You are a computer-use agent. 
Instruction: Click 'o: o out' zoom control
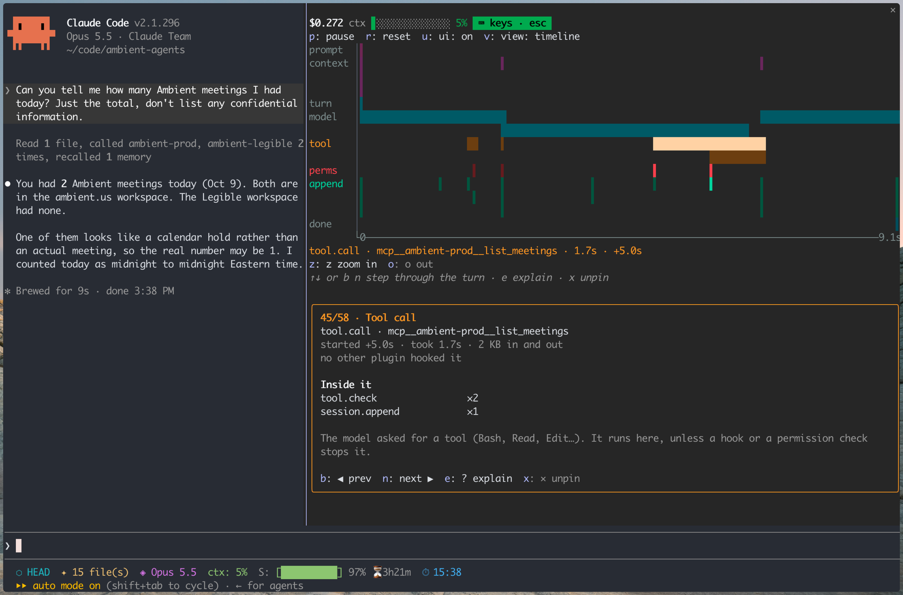point(410,264)
